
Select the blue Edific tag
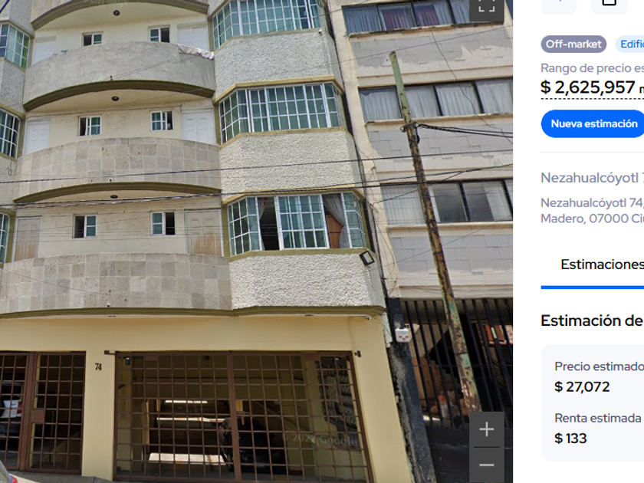[x=629, y=44]
